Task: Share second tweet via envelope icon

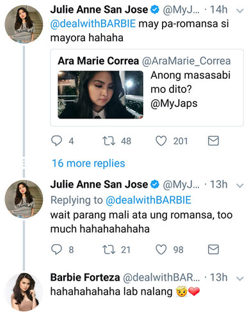Action: pyautogui.click(x=213, y=249)
